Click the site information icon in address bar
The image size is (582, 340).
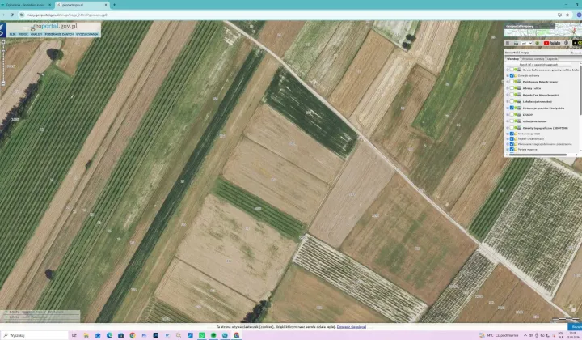22,15
